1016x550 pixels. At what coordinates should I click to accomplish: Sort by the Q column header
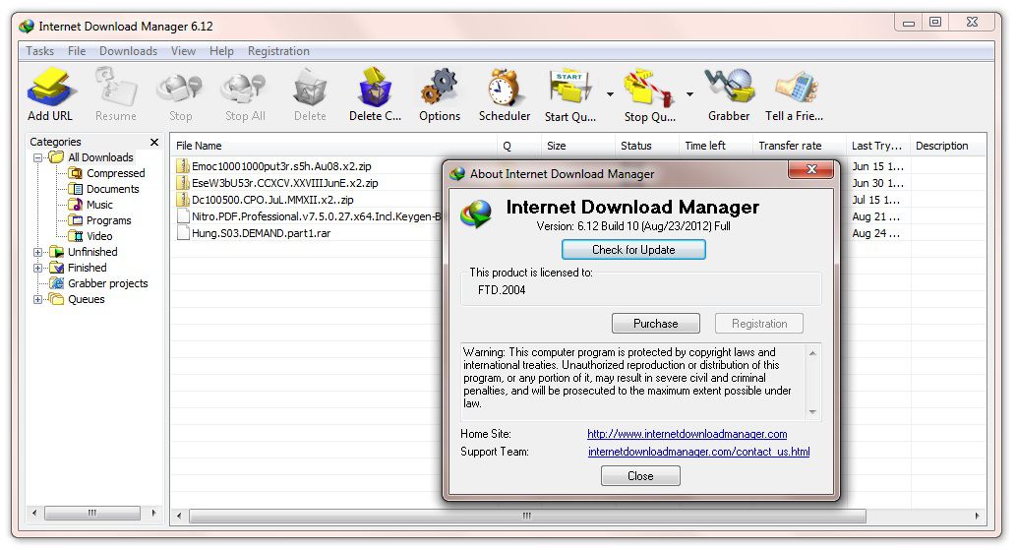point(519,146)
